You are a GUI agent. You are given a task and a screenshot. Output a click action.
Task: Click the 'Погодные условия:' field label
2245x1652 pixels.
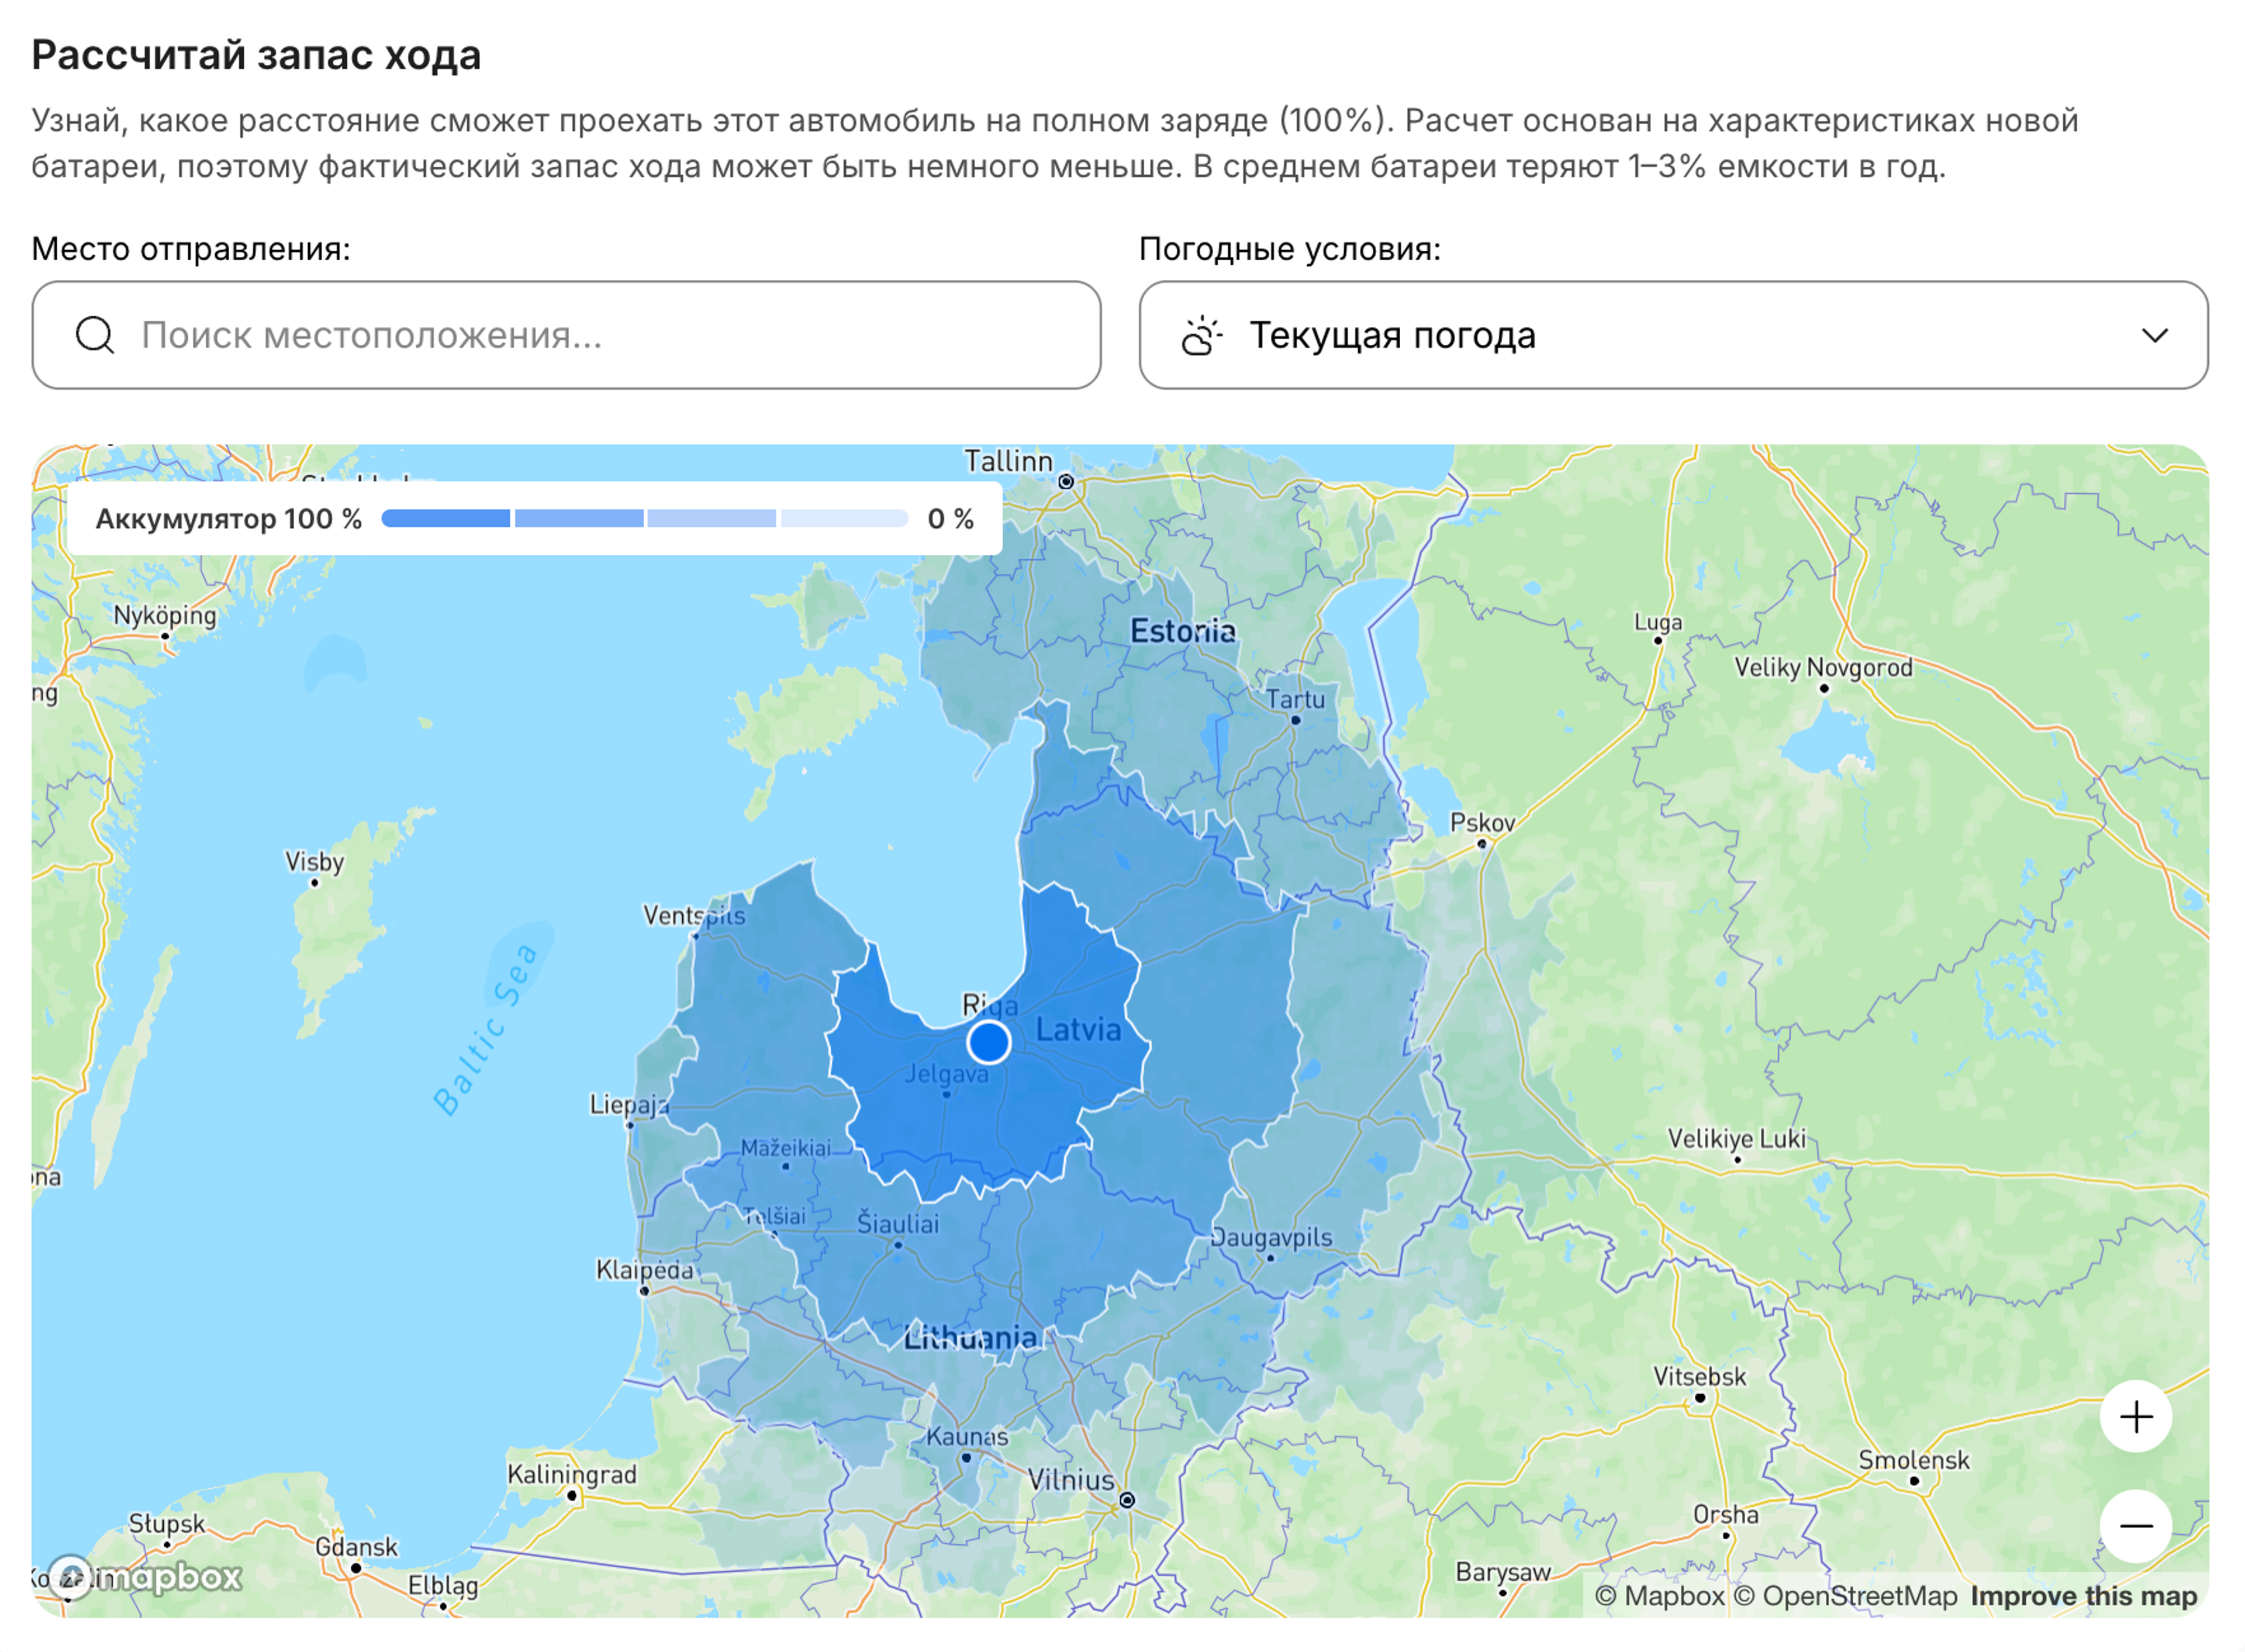pyautogui.click(x=1290, y=248)
